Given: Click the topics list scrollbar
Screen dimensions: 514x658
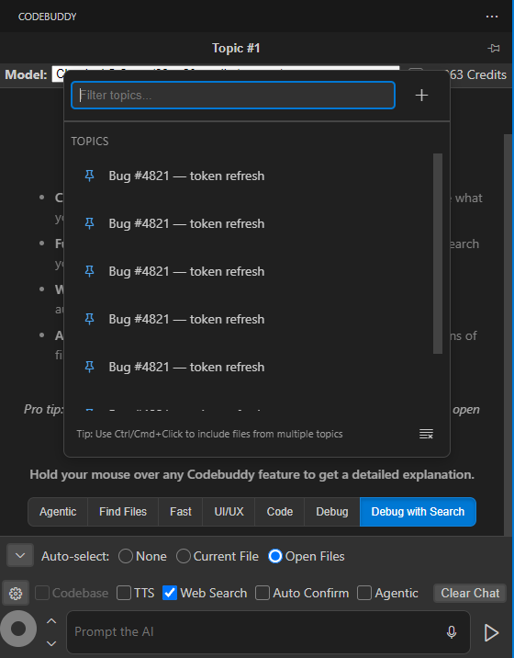Looking at the screenshot, I should [x=438, y=254].
